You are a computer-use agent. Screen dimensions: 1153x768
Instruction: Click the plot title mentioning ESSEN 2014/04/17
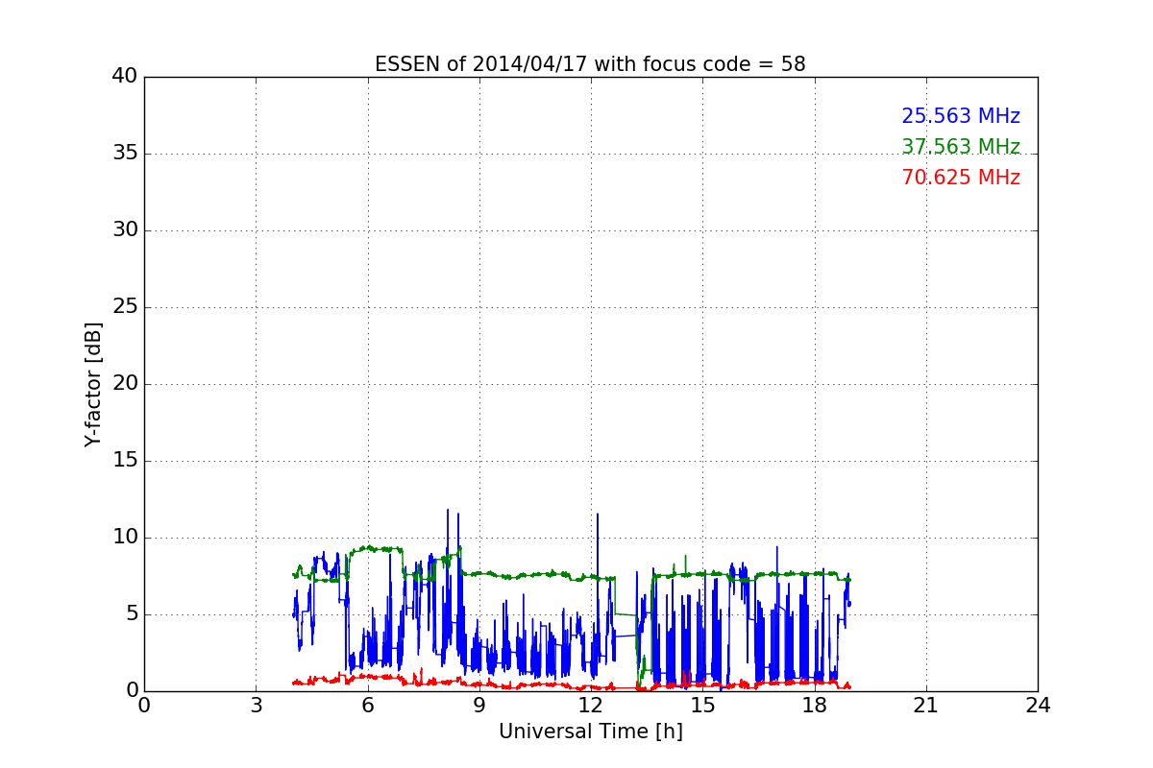[x=590, y=64]
